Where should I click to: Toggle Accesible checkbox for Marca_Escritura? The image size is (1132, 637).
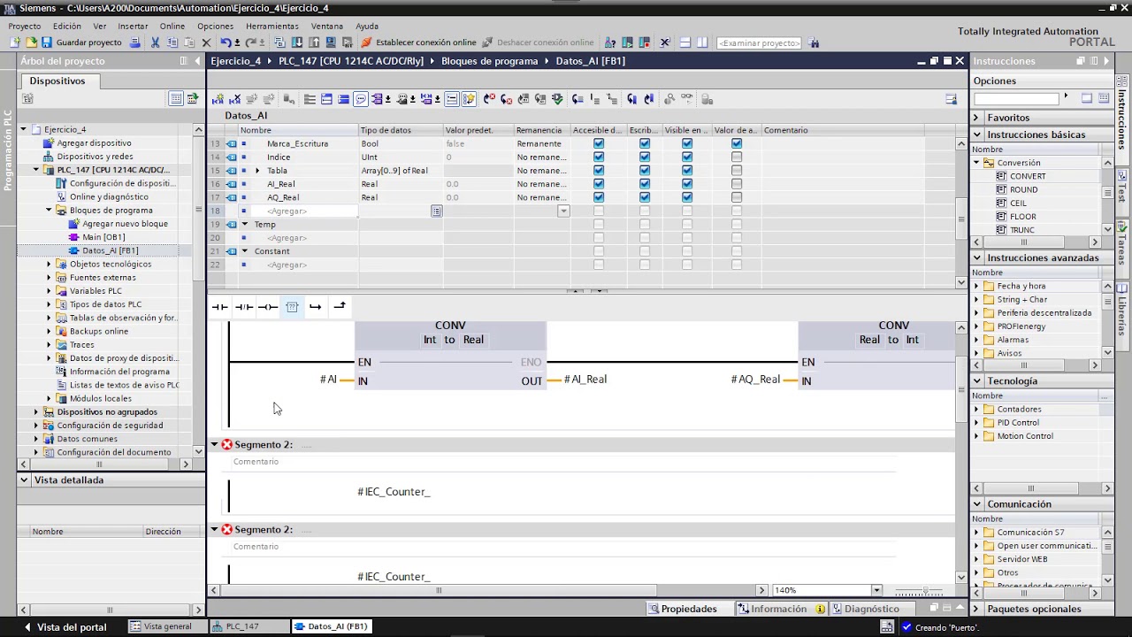599,143
